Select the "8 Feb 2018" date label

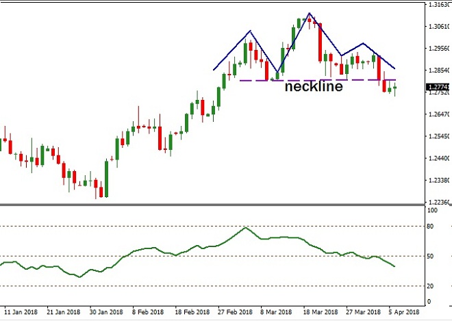(148, 312)
